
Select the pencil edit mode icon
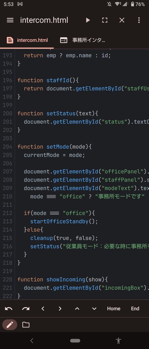[10, 325]
